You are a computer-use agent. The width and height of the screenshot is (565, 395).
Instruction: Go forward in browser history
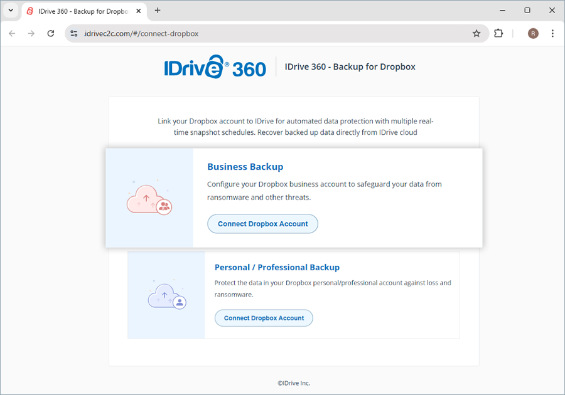(x=31, y=33)
